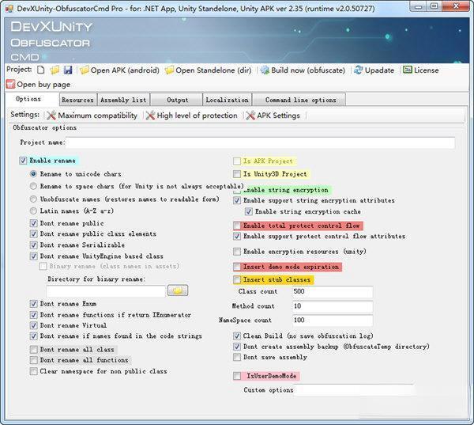Toggle Clean Build checkbox
Image resolution: width=474 pixels, height=425 pixels.
click(237, 336)
